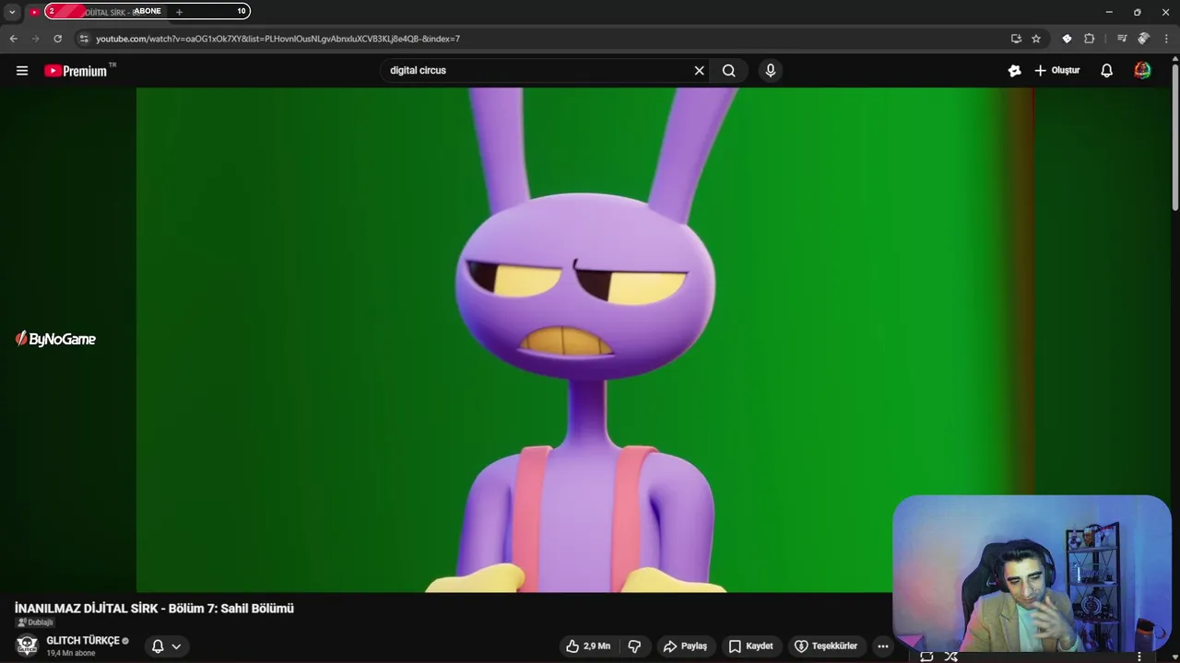Open GLITCH TÜRKÇE channel name link
This screenshot has width=1180, height=663.
point(83,641)
